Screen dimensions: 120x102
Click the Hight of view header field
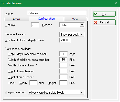pyautogui.click(x=63, y=71)
